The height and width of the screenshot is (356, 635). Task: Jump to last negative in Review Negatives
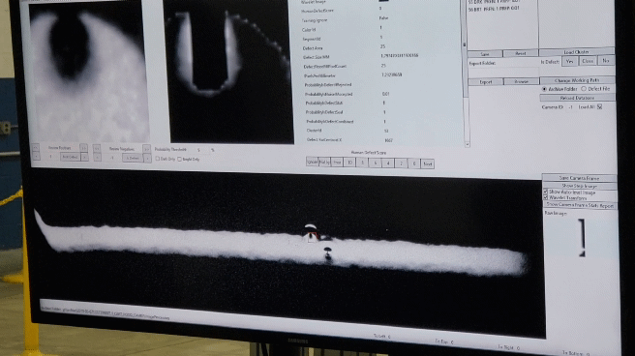coord(146,149)
